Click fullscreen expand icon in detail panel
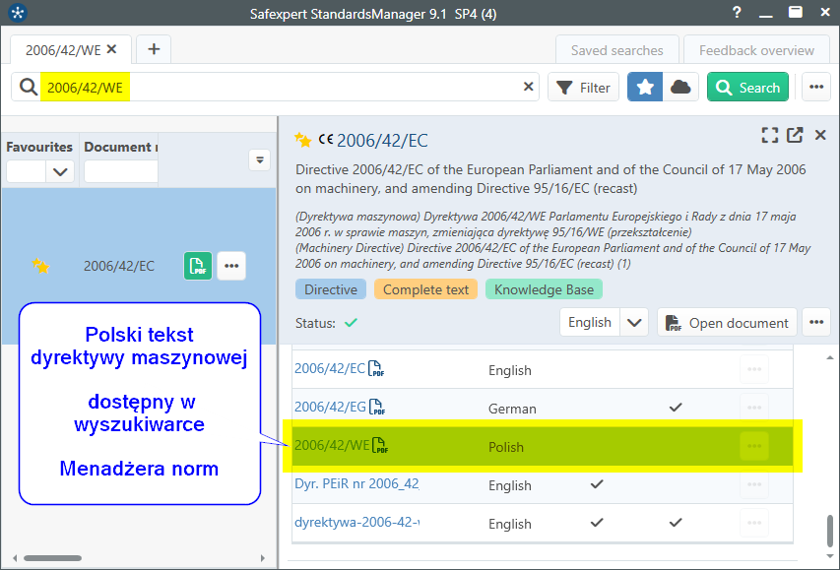Image resolution: width=840 pixels, height=570 pixels. click(770, 136)
